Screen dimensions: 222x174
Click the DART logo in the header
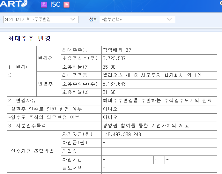14,3
